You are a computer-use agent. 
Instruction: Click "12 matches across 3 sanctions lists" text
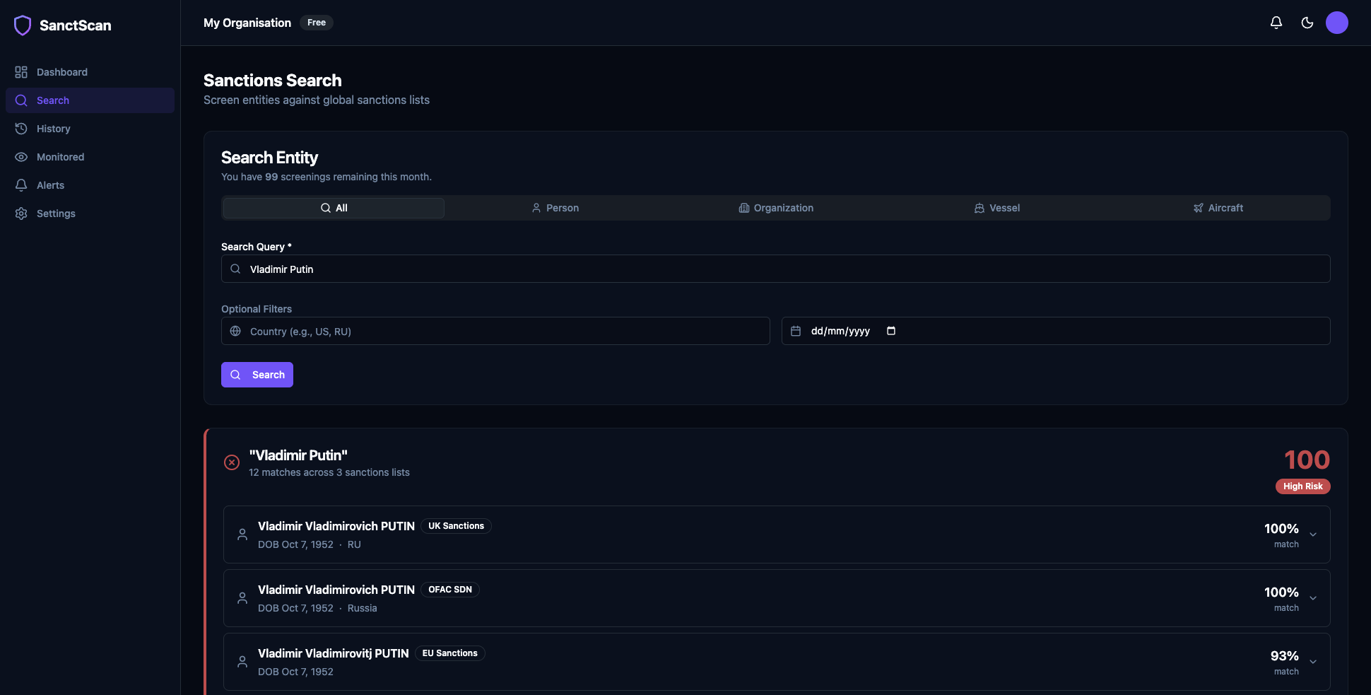coord(329,472)
